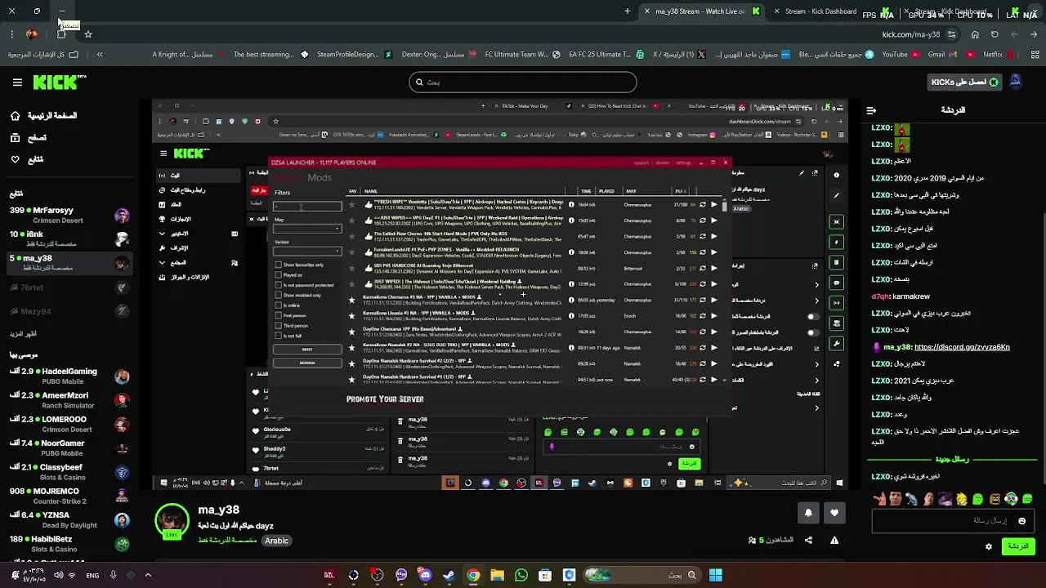Open Windows Start menu
The image size is (1046, 588).
click(x=716, y=575)
